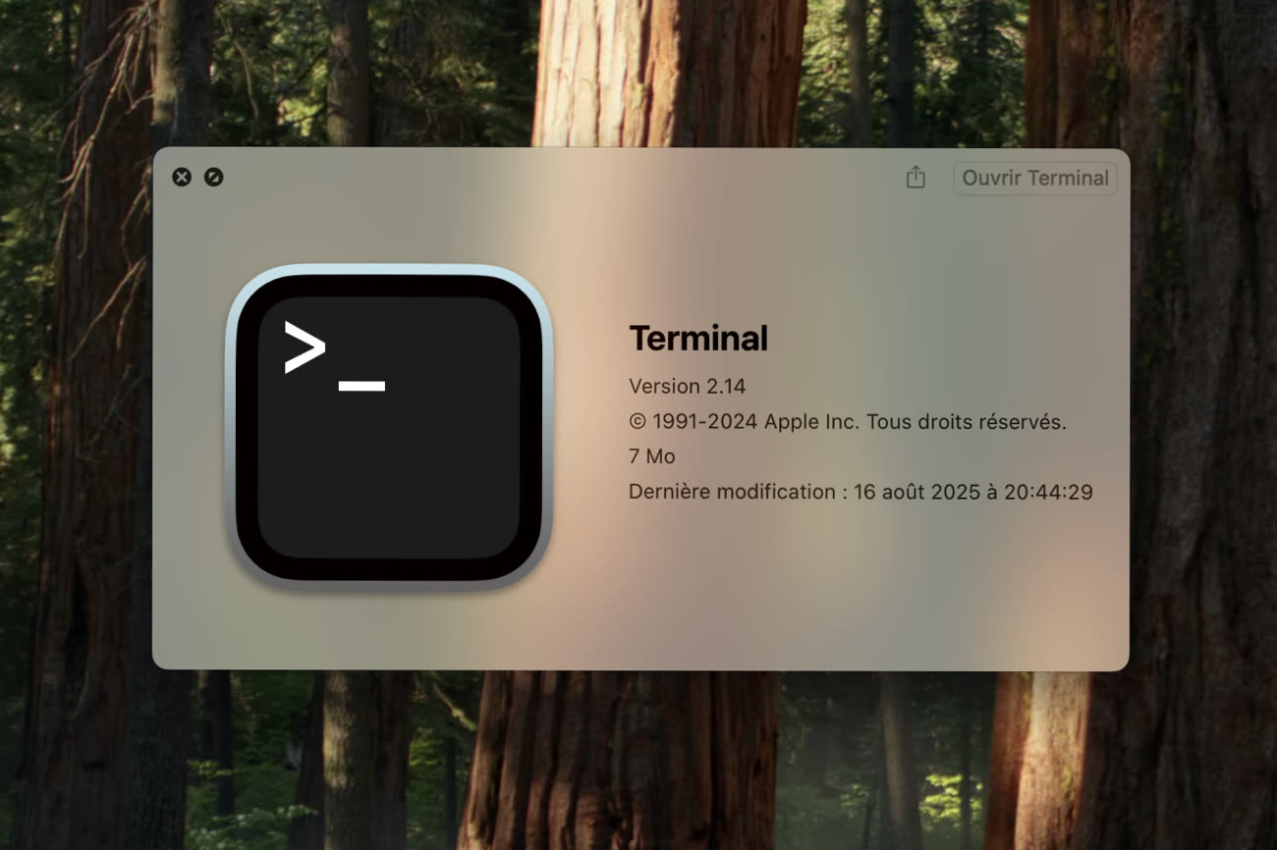Viewport: 1277px width, 850px height.
Task: Click the forest wallpaper below the preview window
Action: click(x=638, y=766)
